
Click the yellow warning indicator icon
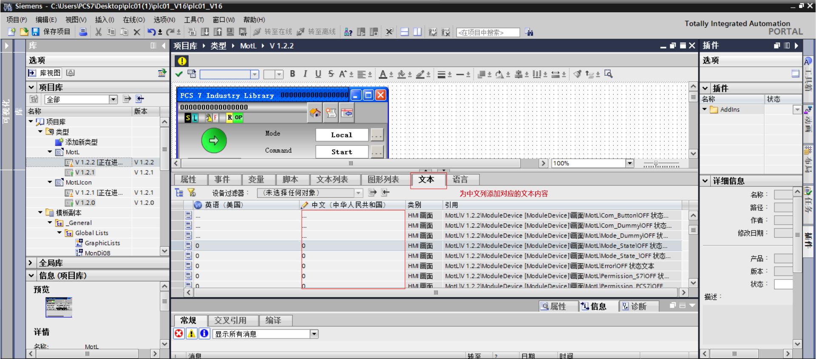pos(182,61)
